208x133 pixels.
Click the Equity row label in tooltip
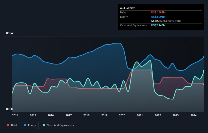coord(124,17)
